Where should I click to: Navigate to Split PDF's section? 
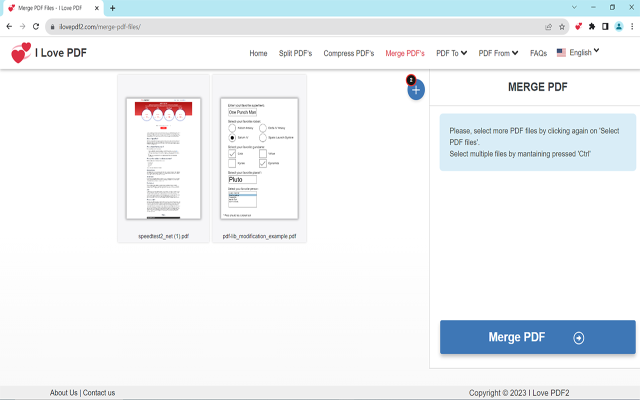[x=295, y=53]
